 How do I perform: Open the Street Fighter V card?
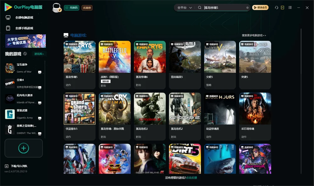click(x=115, y=159)
